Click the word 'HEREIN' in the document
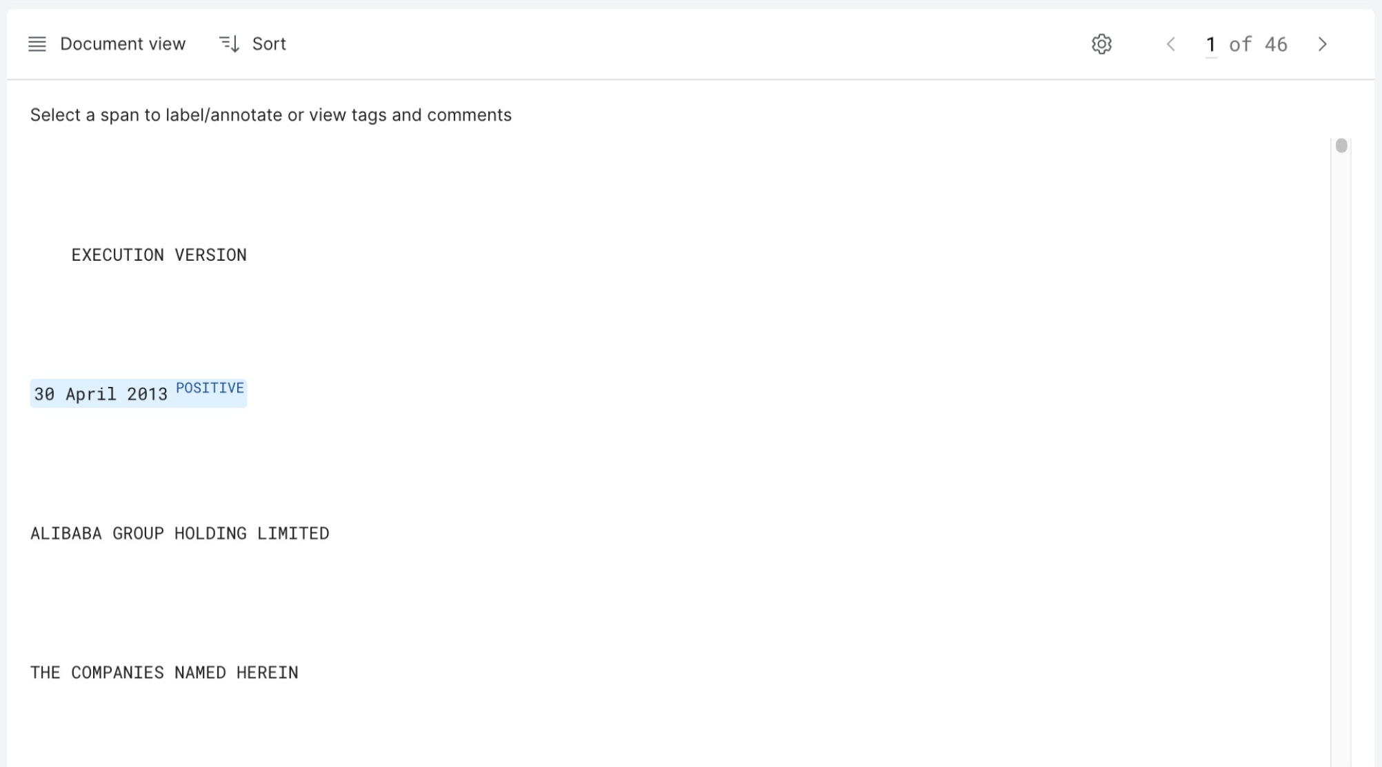This screenshot has width=1382, height=767. point(267,673)
